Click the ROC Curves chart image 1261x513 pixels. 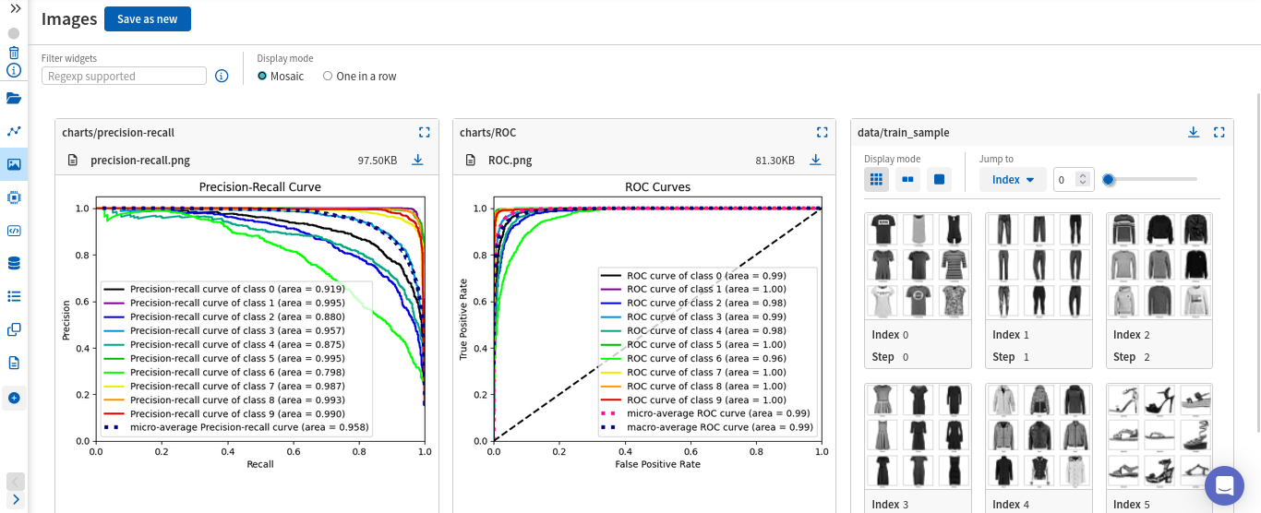click(x=644, y=325)
